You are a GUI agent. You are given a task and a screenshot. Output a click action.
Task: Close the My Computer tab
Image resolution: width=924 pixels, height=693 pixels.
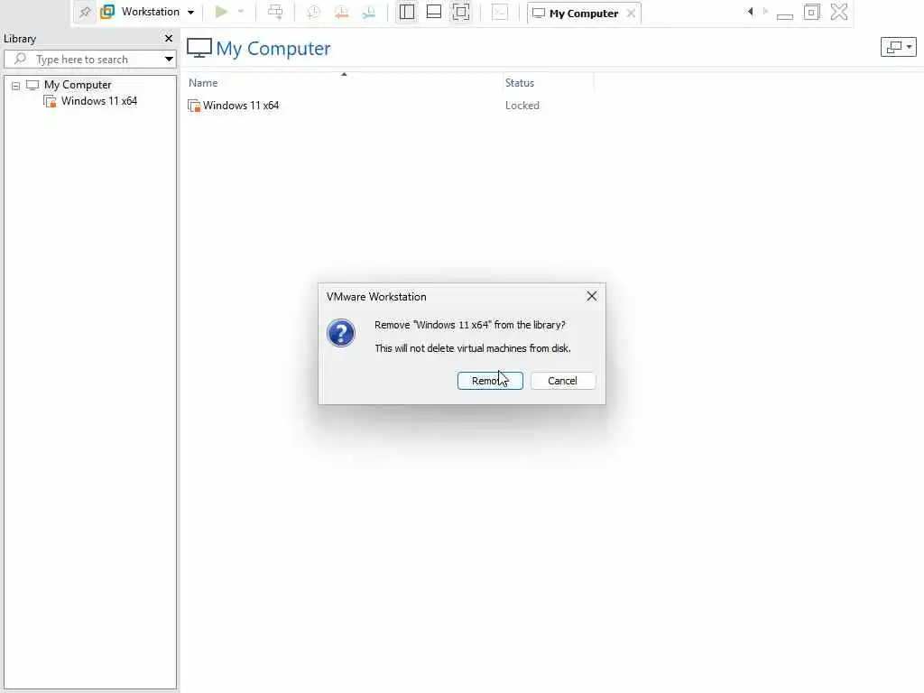click(631, 13)
